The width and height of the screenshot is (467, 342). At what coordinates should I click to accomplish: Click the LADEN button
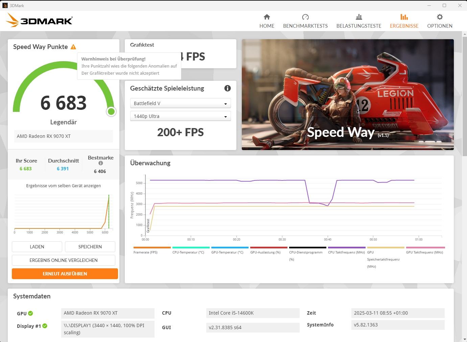point(37,247)
